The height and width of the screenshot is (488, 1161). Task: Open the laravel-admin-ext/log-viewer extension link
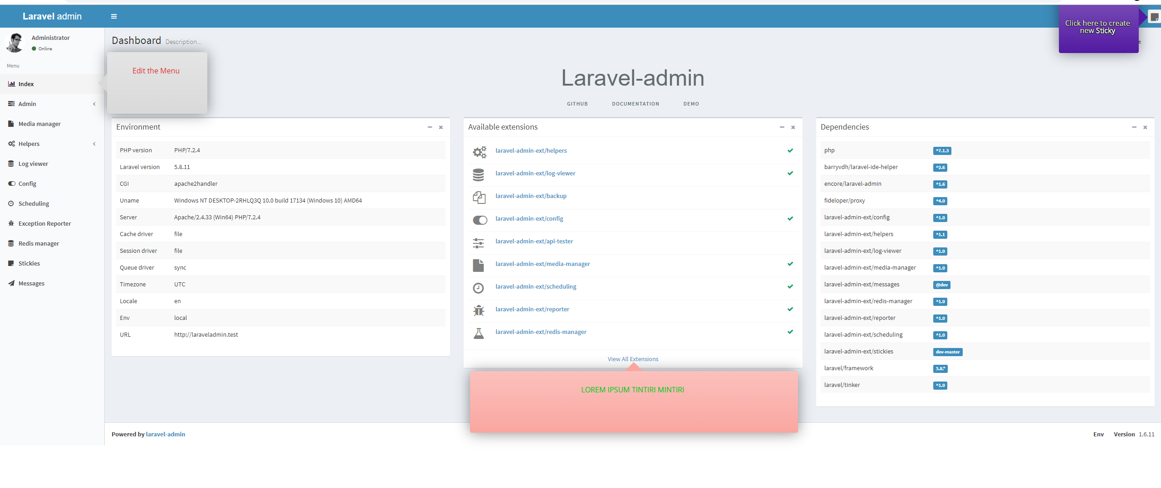click(535, 173)
